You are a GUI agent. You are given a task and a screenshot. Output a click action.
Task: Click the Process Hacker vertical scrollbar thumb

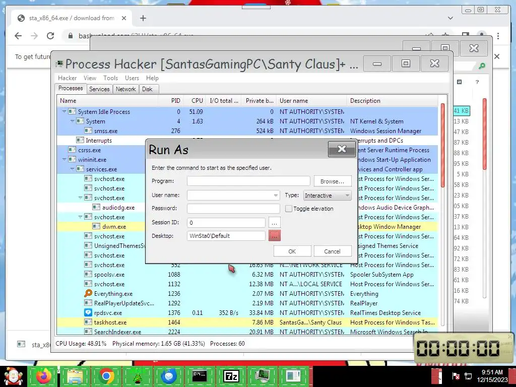pyautogui.click(x=442, y=145)
